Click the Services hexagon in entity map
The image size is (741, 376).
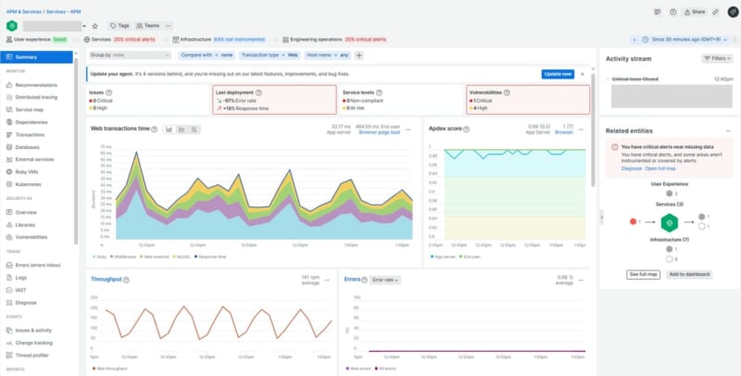coord(668,222)
